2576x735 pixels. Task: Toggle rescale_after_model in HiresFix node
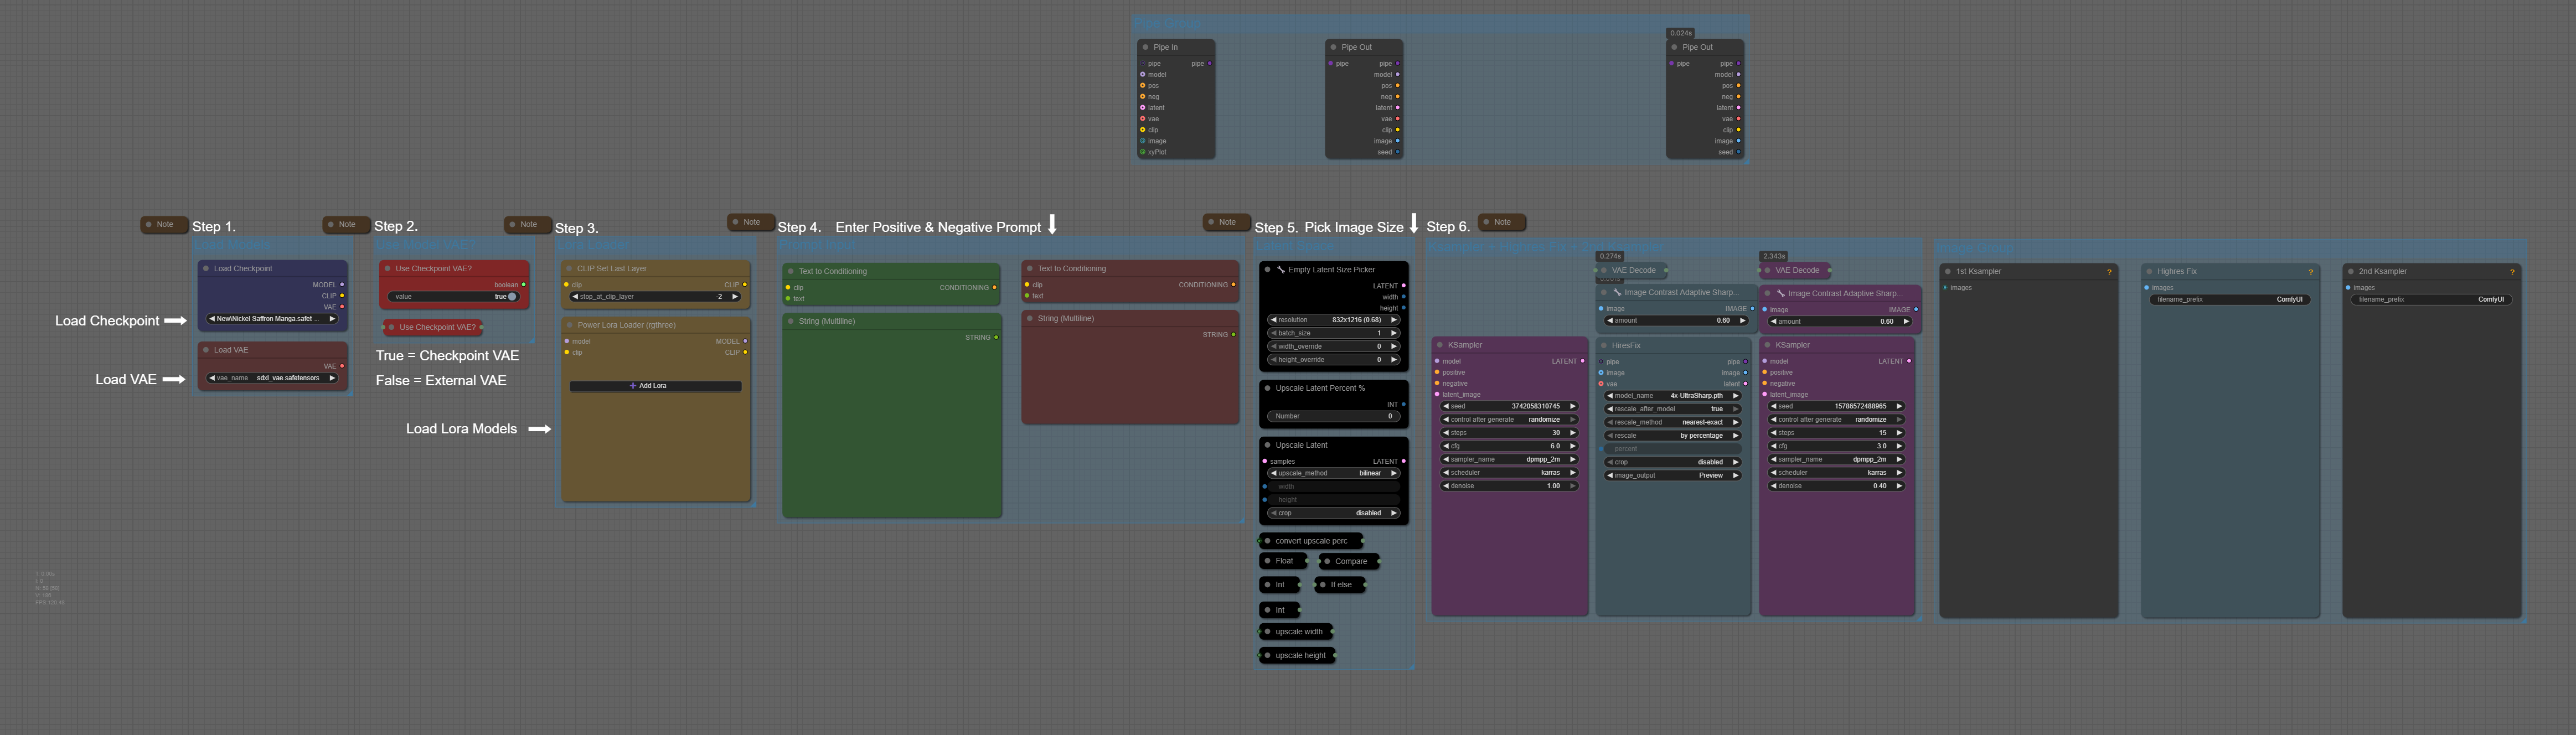[1672, 409]
